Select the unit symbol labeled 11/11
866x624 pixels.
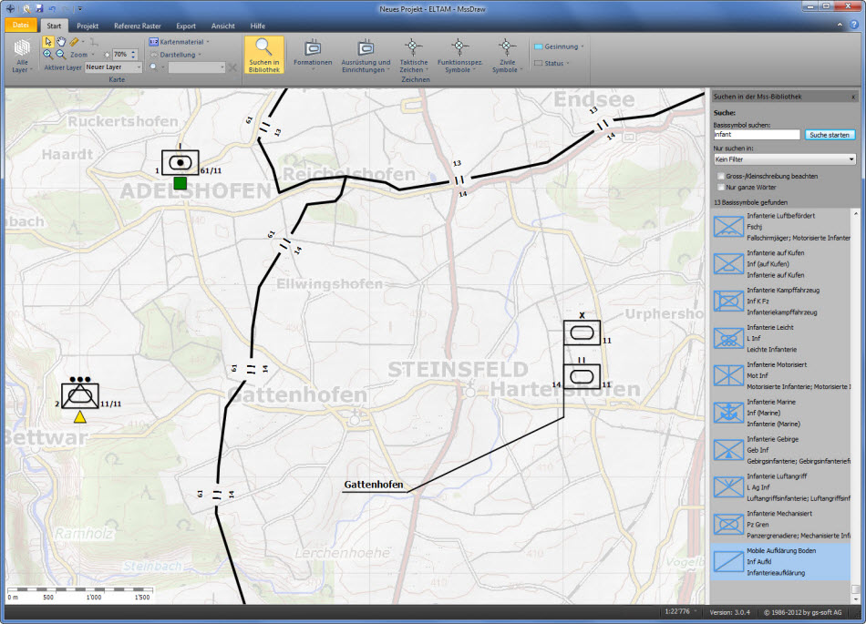point(80,395)
